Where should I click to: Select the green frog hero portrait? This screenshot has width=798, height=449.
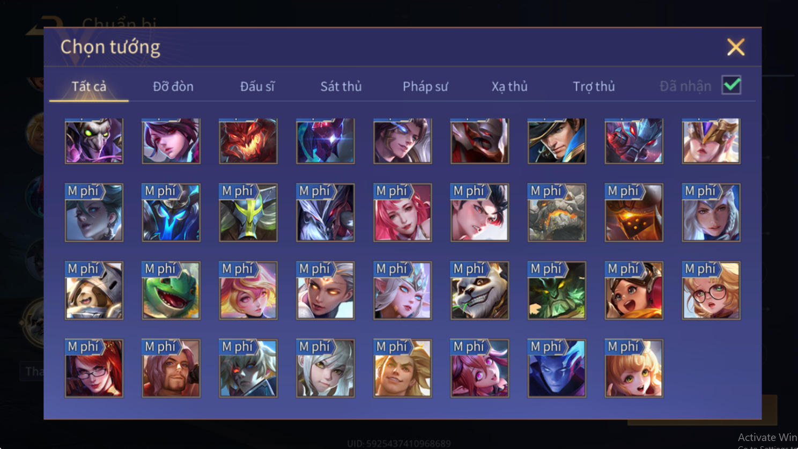[171, 290]
